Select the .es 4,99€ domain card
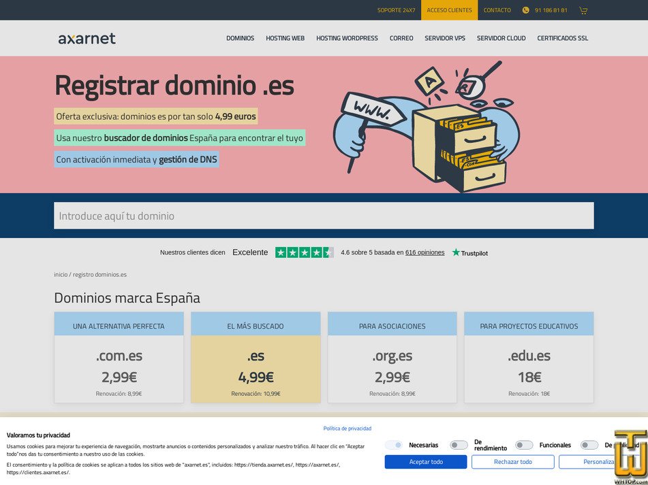 coord(256,357)
